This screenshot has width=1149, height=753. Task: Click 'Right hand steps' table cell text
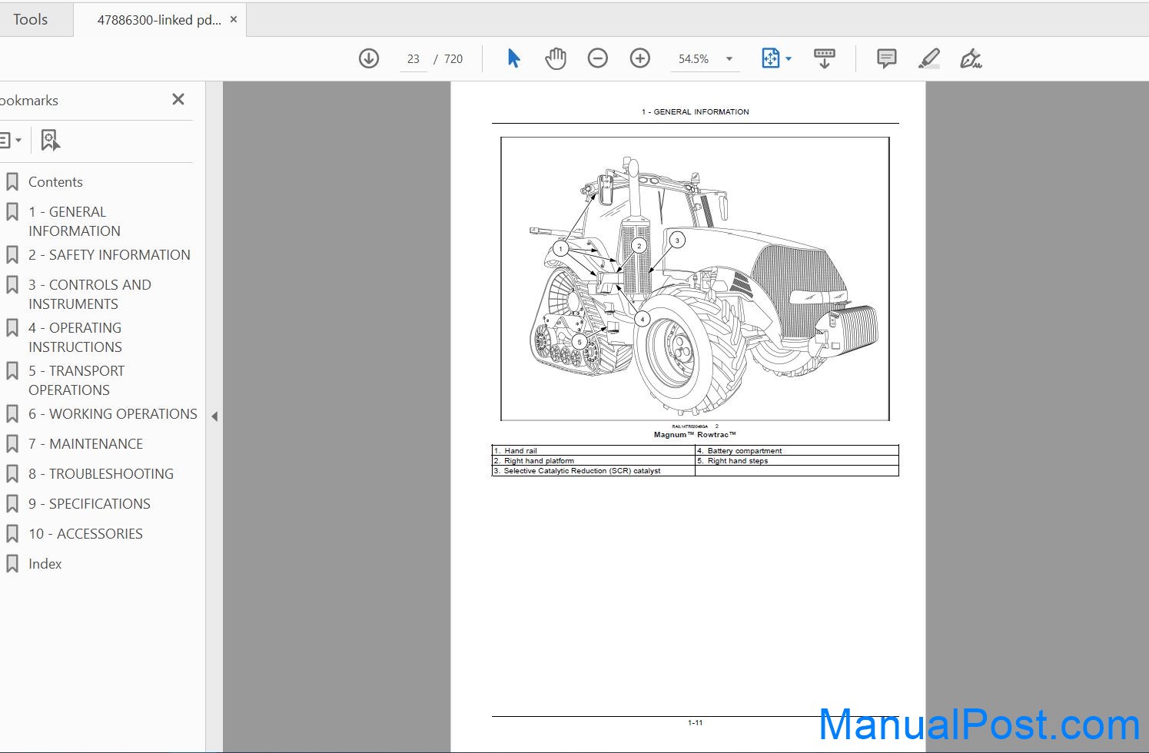[738, 461]
